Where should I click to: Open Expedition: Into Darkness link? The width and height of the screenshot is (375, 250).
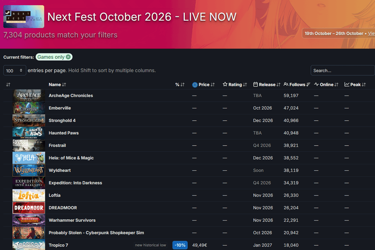[75, 183]
